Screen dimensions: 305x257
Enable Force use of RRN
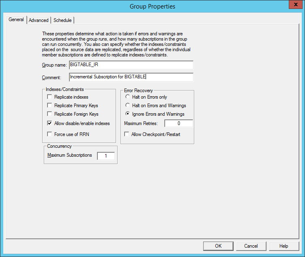coord(49,134)
